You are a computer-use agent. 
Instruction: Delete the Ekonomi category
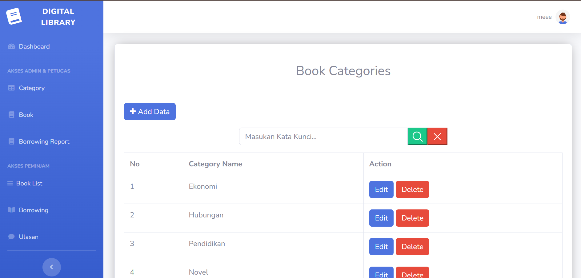(x=412, y=189)
